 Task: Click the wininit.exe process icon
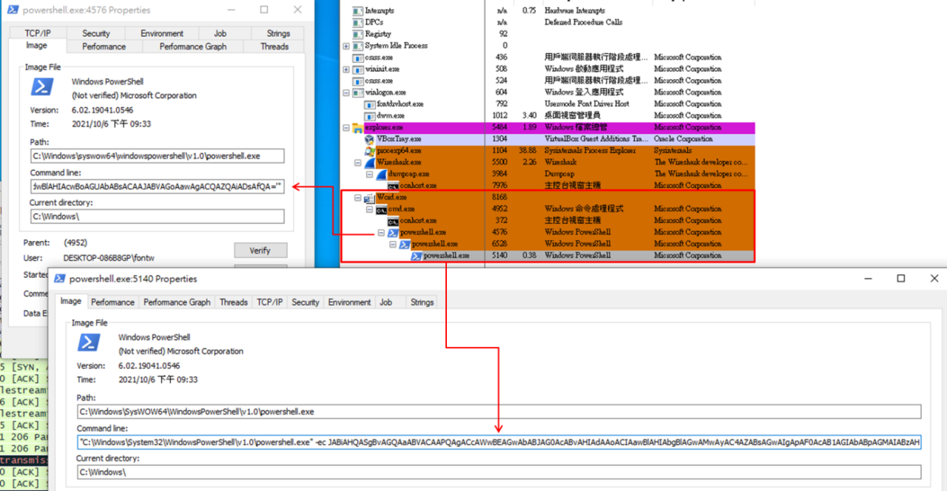tap(359, 69)
